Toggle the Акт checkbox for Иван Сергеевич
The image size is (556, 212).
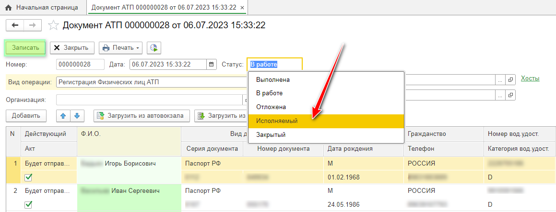coord(28,204)
